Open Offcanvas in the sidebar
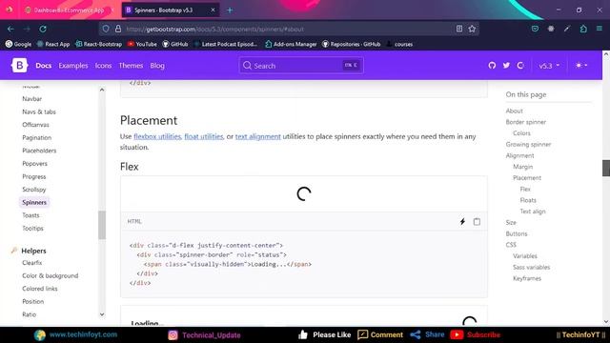 coord(35,125)
